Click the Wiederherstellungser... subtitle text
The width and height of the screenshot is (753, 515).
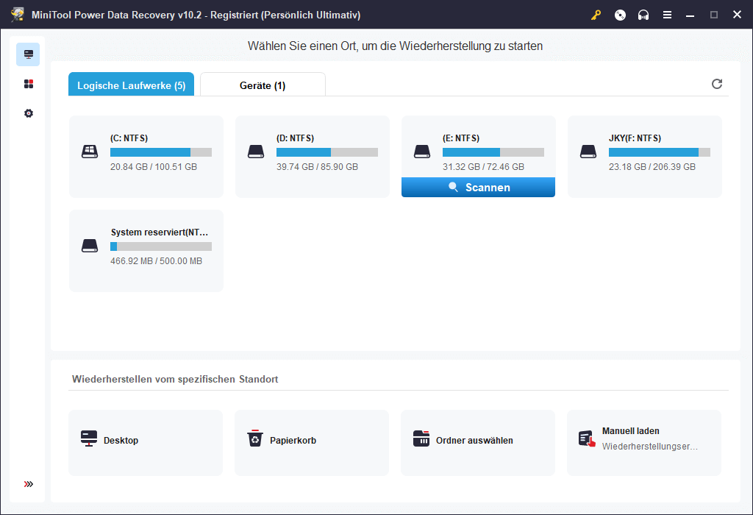[650, 447]
